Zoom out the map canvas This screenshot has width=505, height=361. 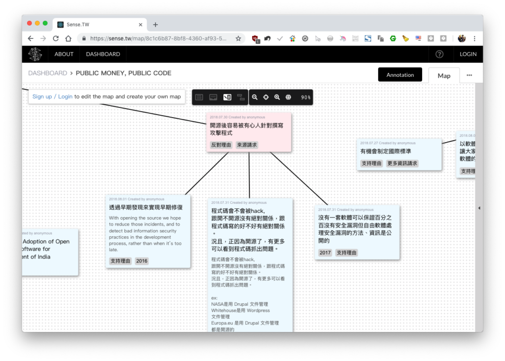tap(255, 97)
